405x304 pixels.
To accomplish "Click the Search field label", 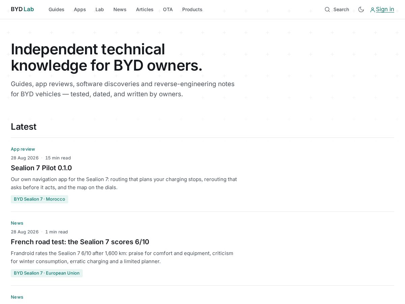I will pos(341,9).
